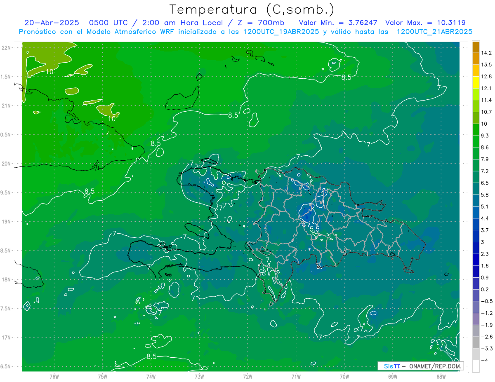495x382 pixels.
Task: Click color bar value '5.1'
Action: [485, 206]
